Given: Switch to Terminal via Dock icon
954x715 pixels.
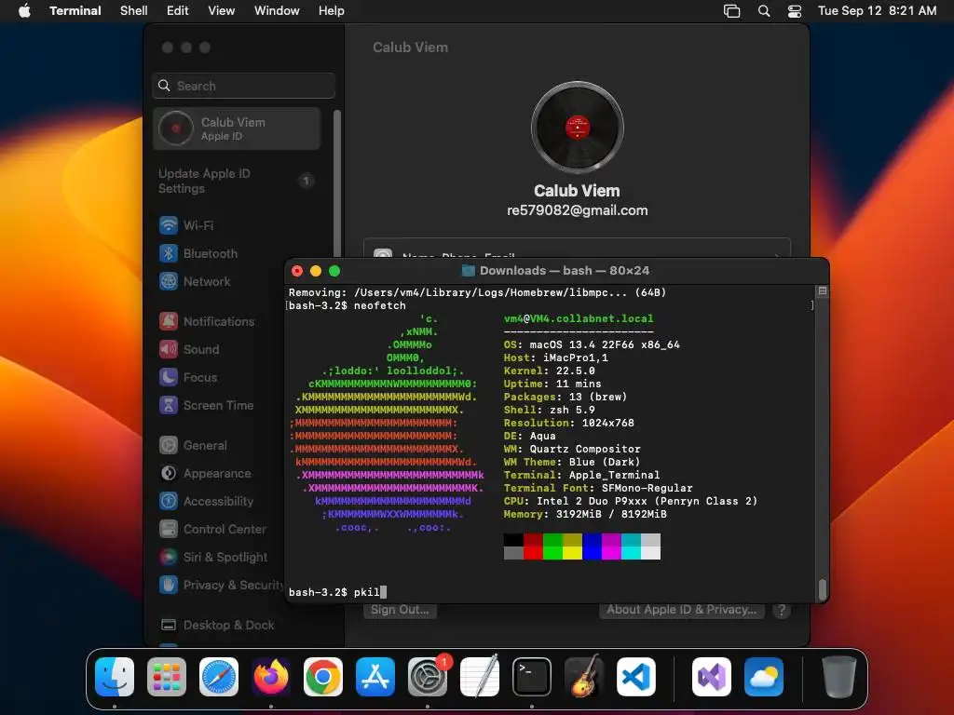Looking at the screenshot, I should click(x=532, y=677).
